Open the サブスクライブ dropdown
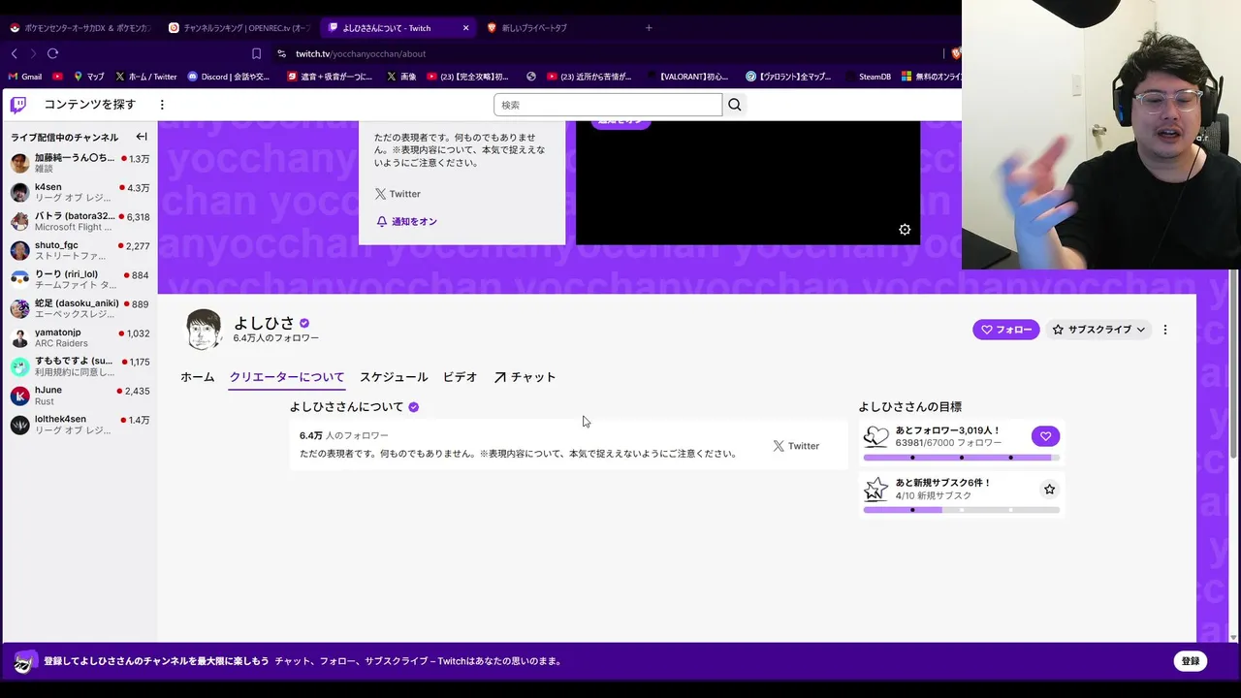Screen dimensions: 1241x698 (x=1098, y=330)
